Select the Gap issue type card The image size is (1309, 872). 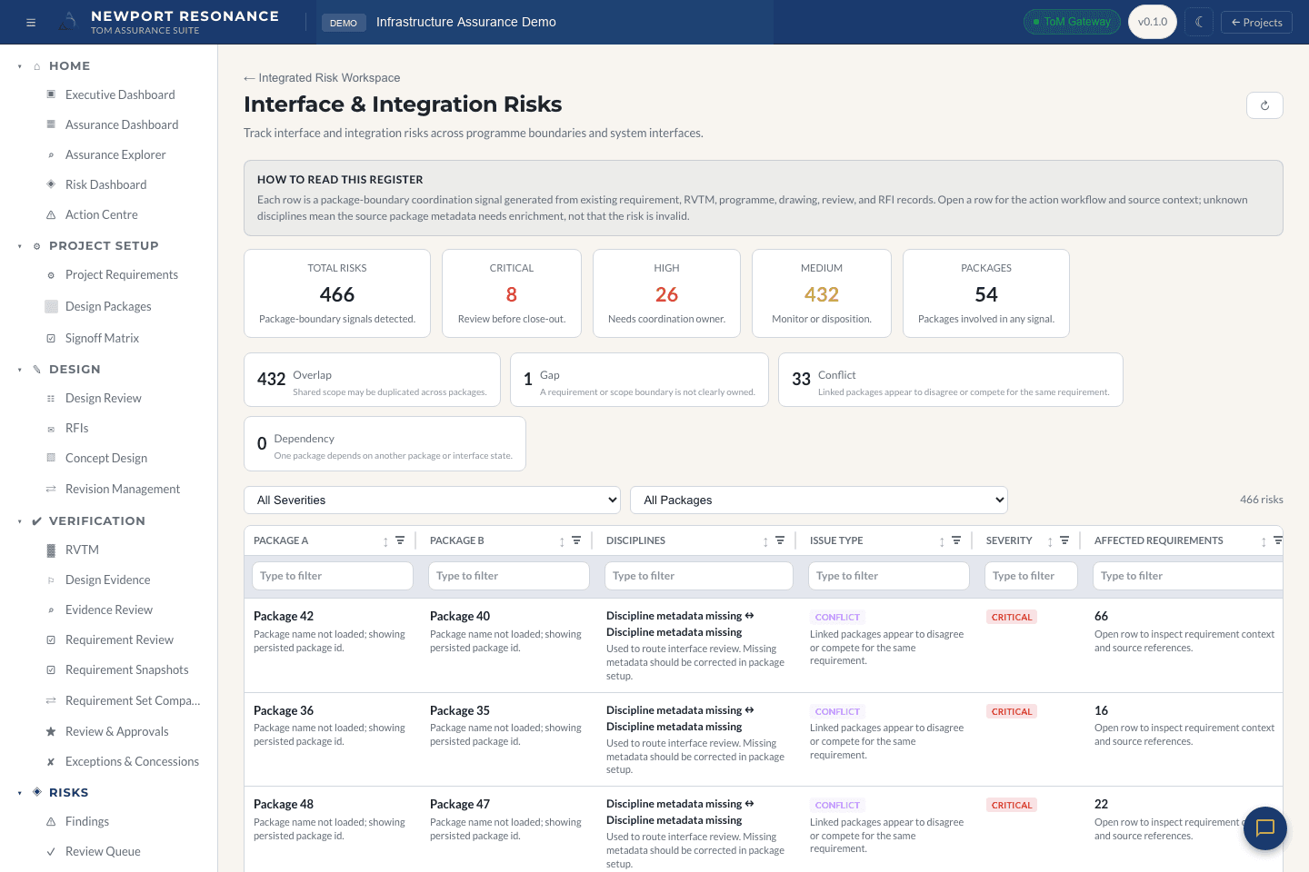[640, 380]
